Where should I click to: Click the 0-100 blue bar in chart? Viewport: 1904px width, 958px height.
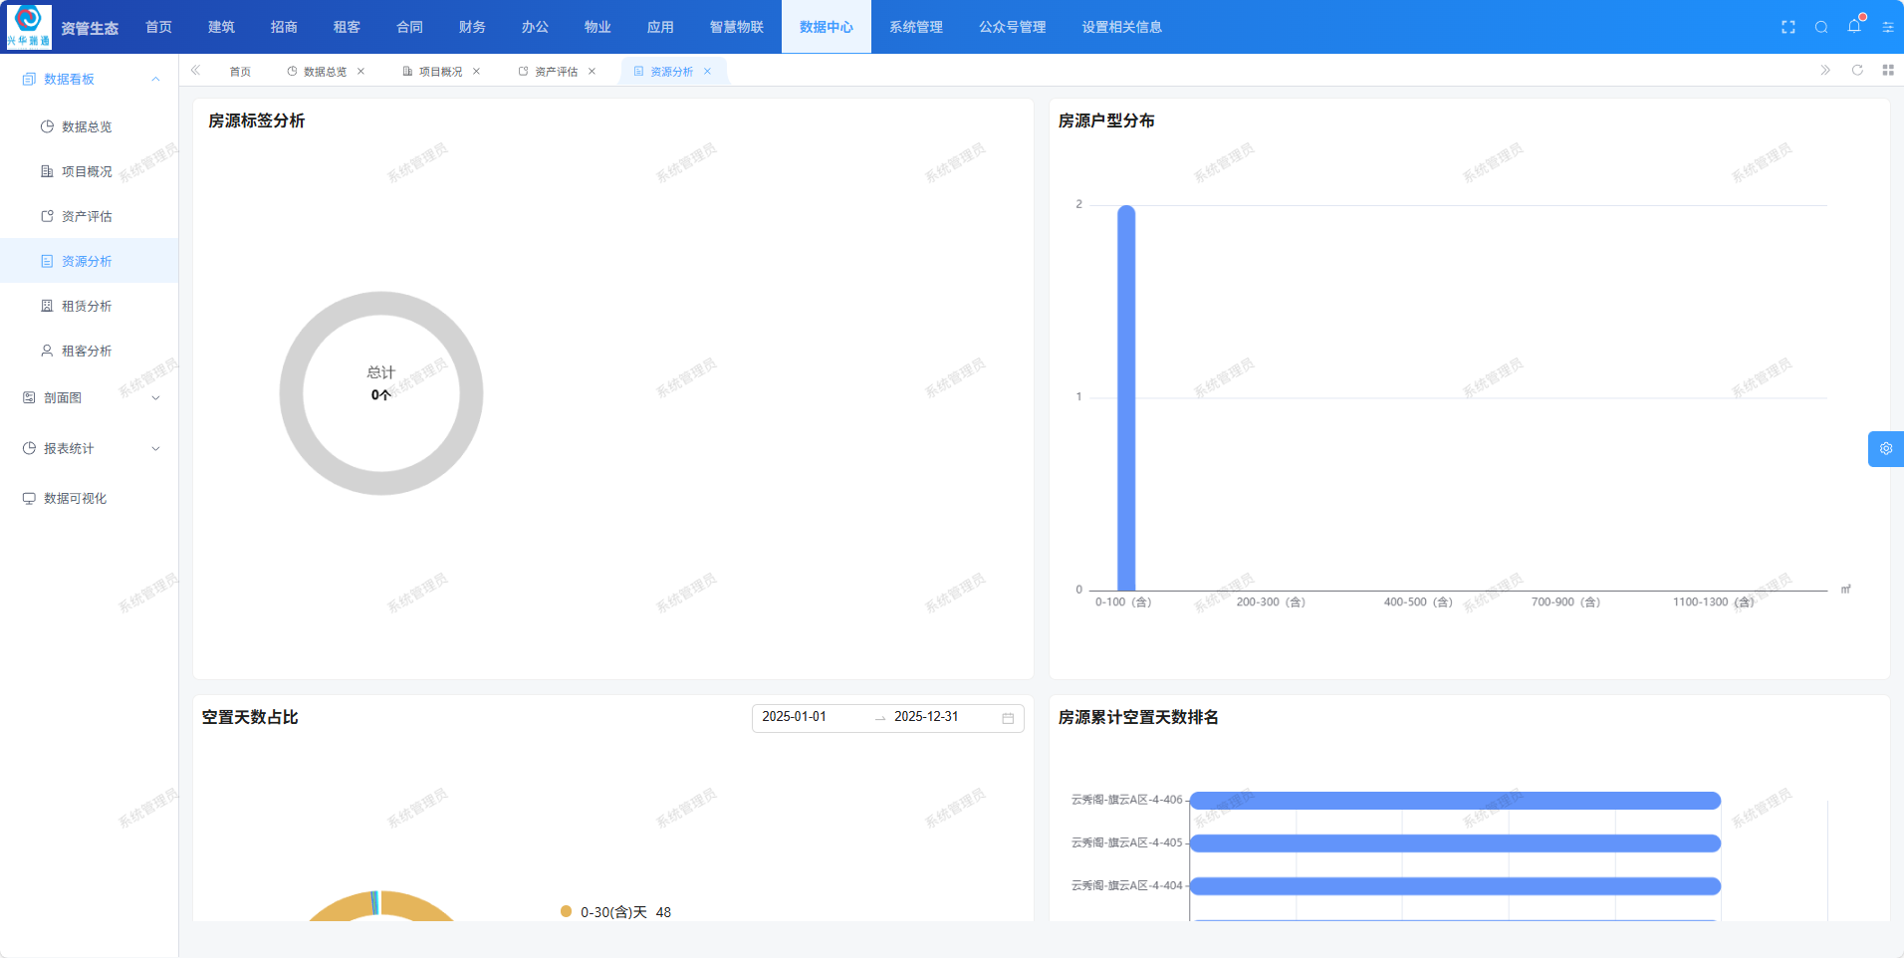point(1126,398)
